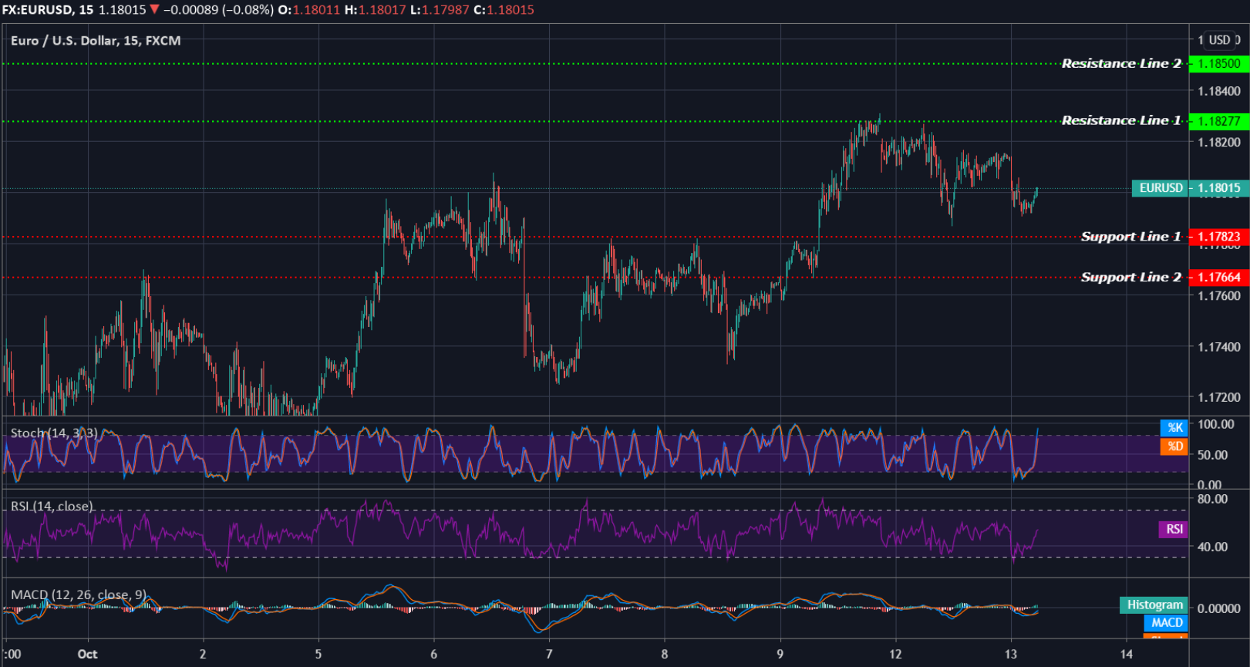Click the Stoch %D indicator label
1250x667 pixels.
(x=1174, y=446)
